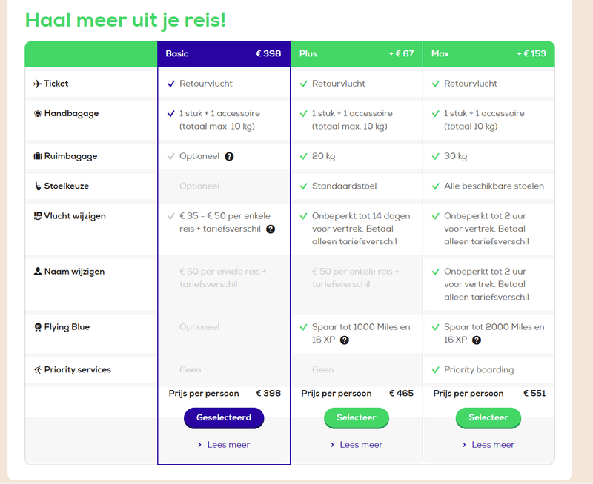Viewport: 593px width, 484px height.
Task: Click the Max column header
Action: (488, 54)
